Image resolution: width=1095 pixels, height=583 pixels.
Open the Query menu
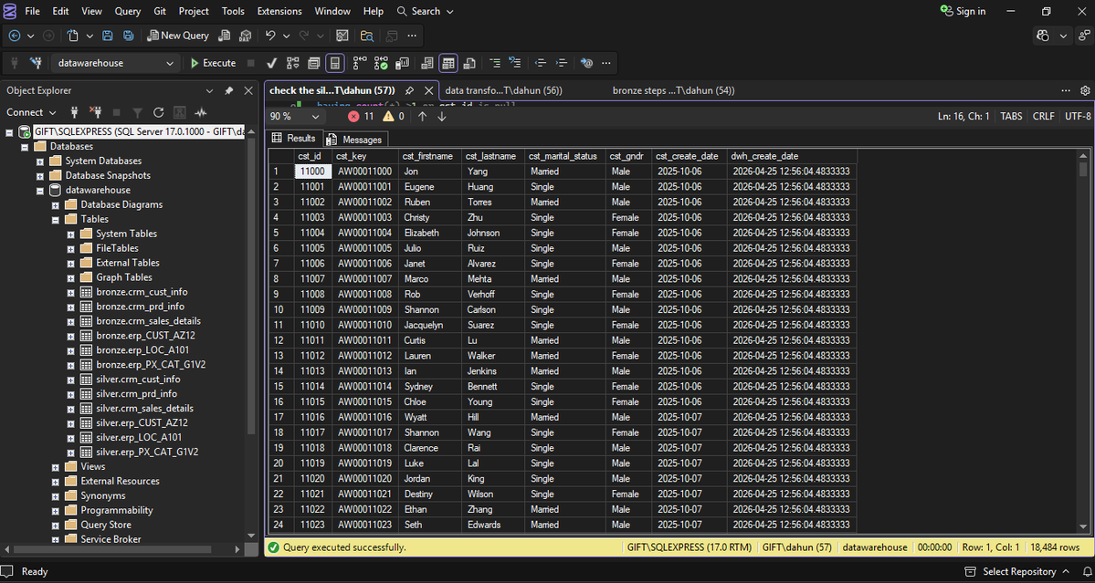click(127, 11)
